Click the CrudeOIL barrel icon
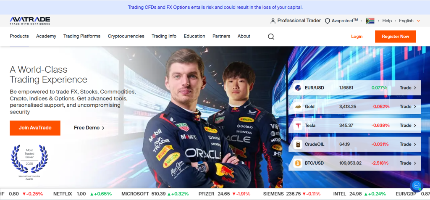The width and height of the screenshot is (430, 200). (298, 144)
